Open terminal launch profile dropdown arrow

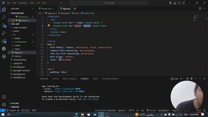click(x=184, y=79)
